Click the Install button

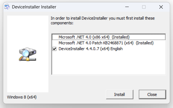click(x=120, y=94)
